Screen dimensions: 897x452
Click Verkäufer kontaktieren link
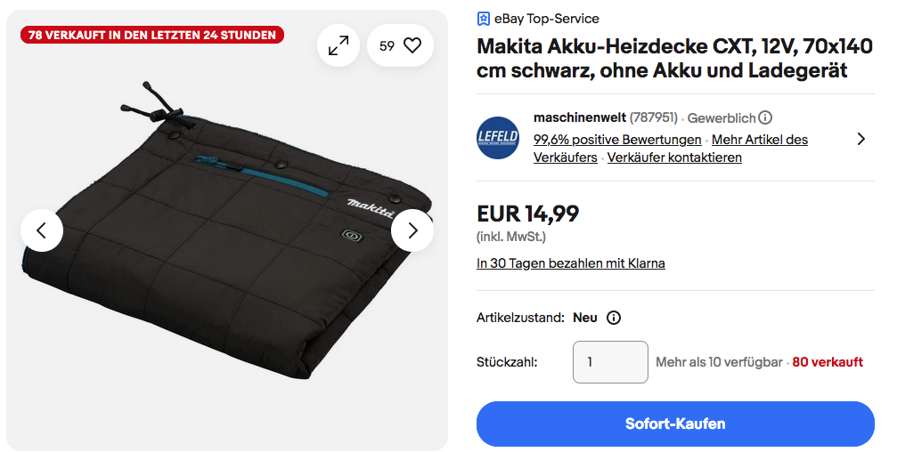pos(674,157)
